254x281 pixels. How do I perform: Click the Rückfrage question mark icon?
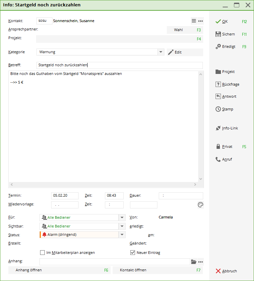(x=218, y=84)
